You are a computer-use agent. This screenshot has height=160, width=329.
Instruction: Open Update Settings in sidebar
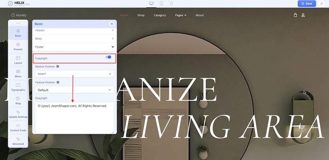[x=18, y=114]
